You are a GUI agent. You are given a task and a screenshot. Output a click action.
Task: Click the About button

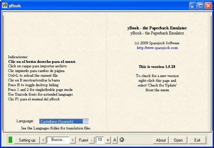tap(161, 140)
